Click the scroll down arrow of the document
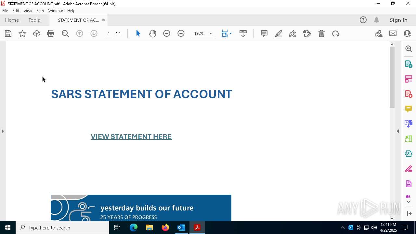Image resolution: width=416 pixels, height=234 pixels. point(392,218)
